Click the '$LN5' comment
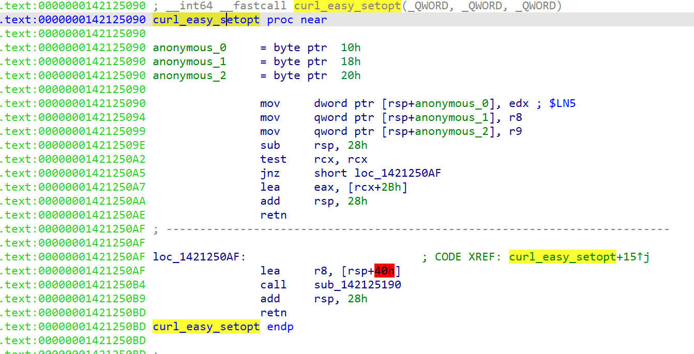694x354 pixels. point(563,103)
